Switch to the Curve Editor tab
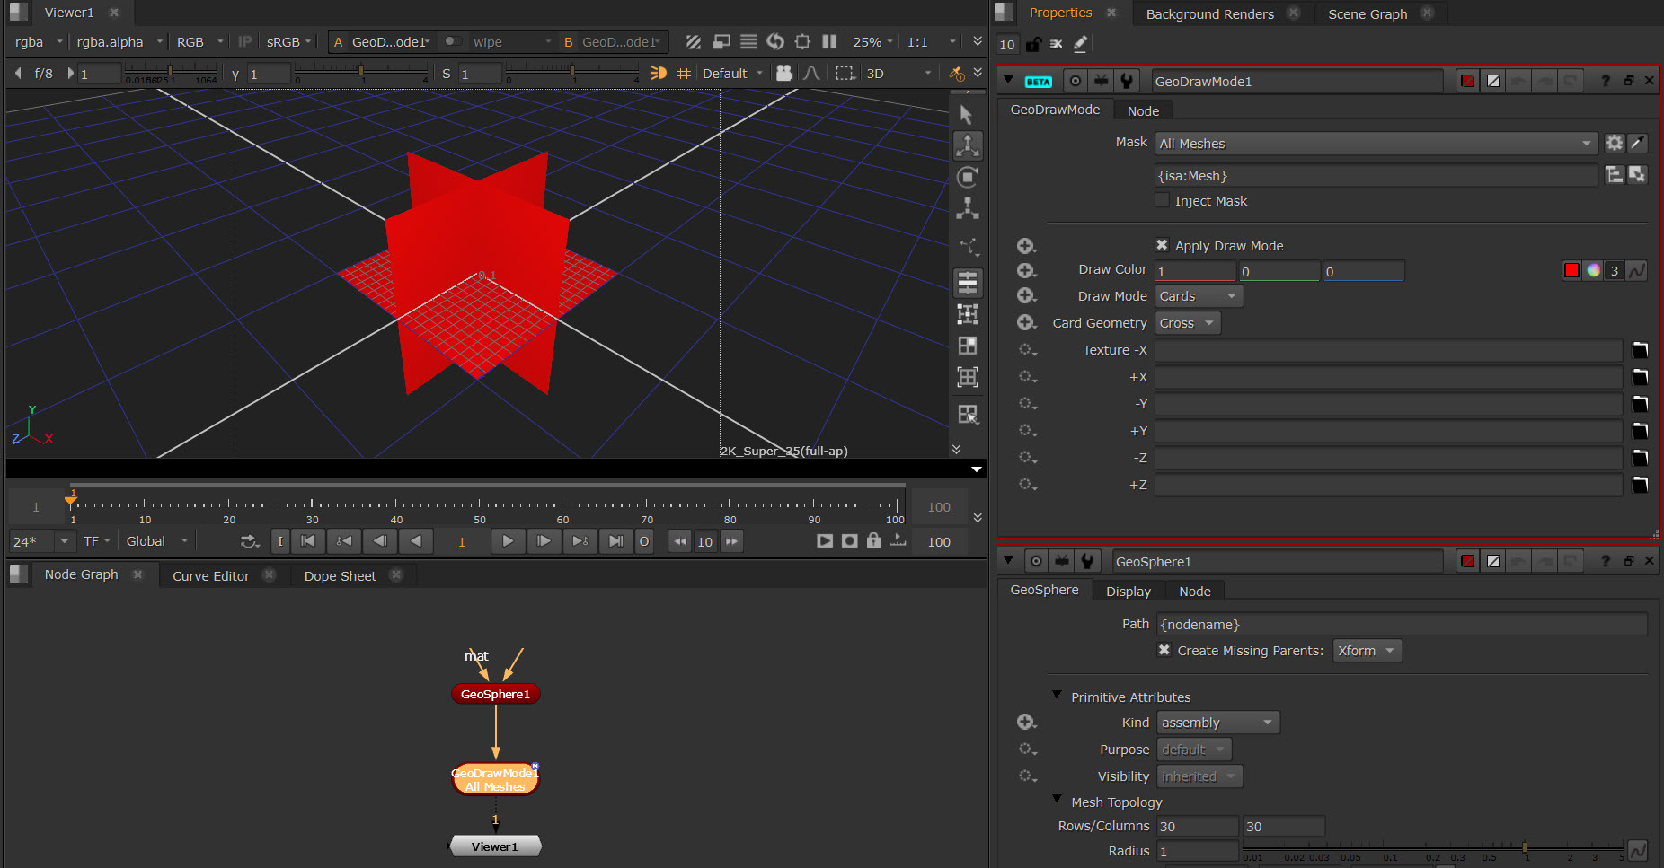This screenshot has width=1664, height=868. [211, 576]
